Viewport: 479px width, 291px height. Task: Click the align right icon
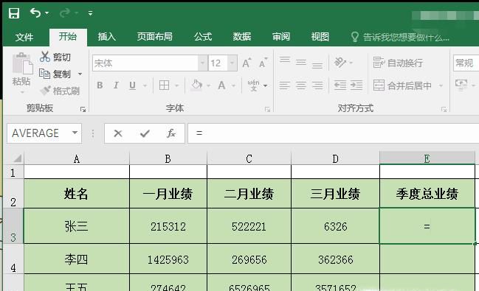click(x=317, y=85)
